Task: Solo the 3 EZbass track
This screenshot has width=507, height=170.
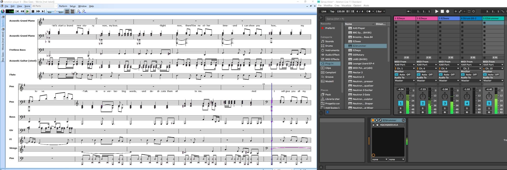Action: (445, 108)
